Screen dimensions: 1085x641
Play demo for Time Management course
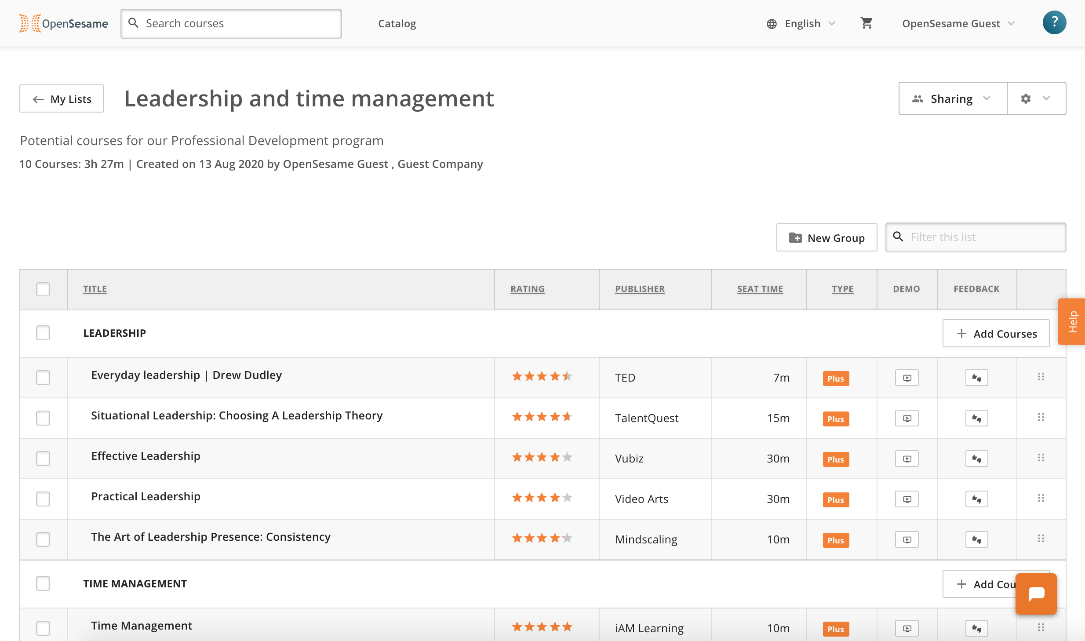pos(907,628)
